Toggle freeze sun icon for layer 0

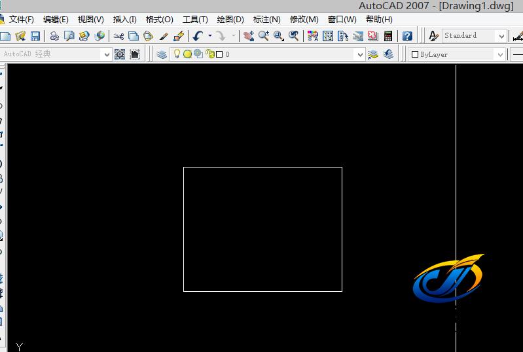187,54
